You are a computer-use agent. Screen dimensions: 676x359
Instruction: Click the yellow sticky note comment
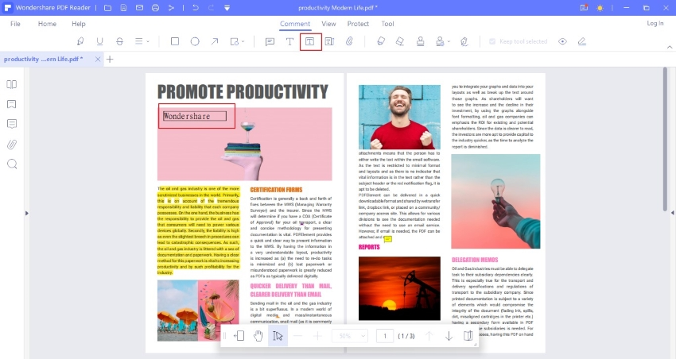387,239
